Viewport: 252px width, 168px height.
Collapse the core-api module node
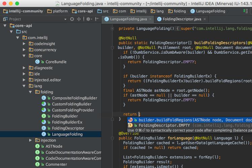(x=5, y=26)
